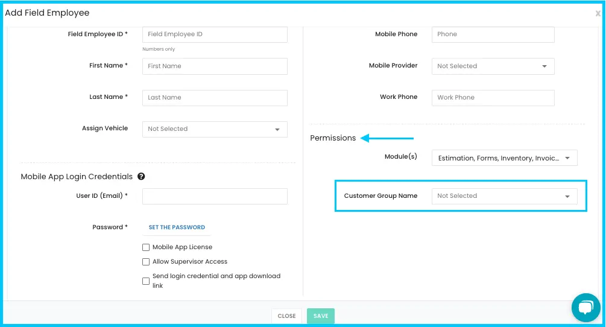Click the CLOSE button

point(287,316)
